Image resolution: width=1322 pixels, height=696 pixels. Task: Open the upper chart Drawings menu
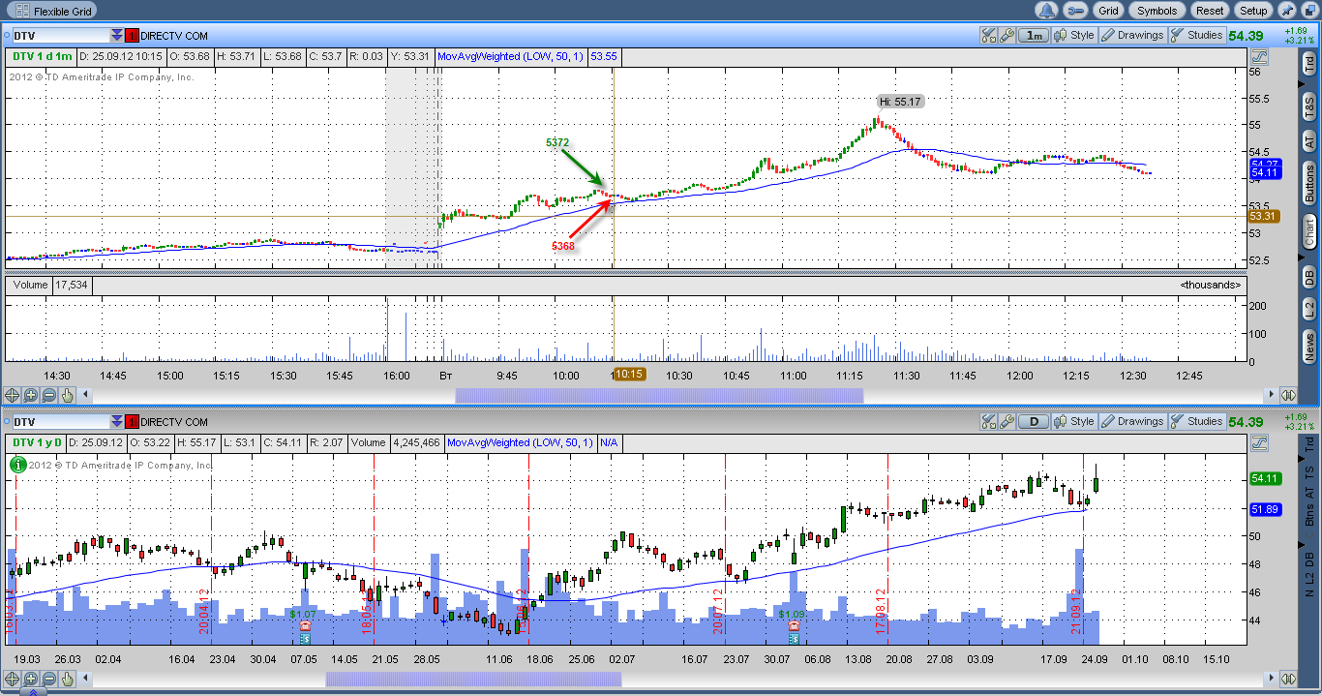coord(1132,35)
